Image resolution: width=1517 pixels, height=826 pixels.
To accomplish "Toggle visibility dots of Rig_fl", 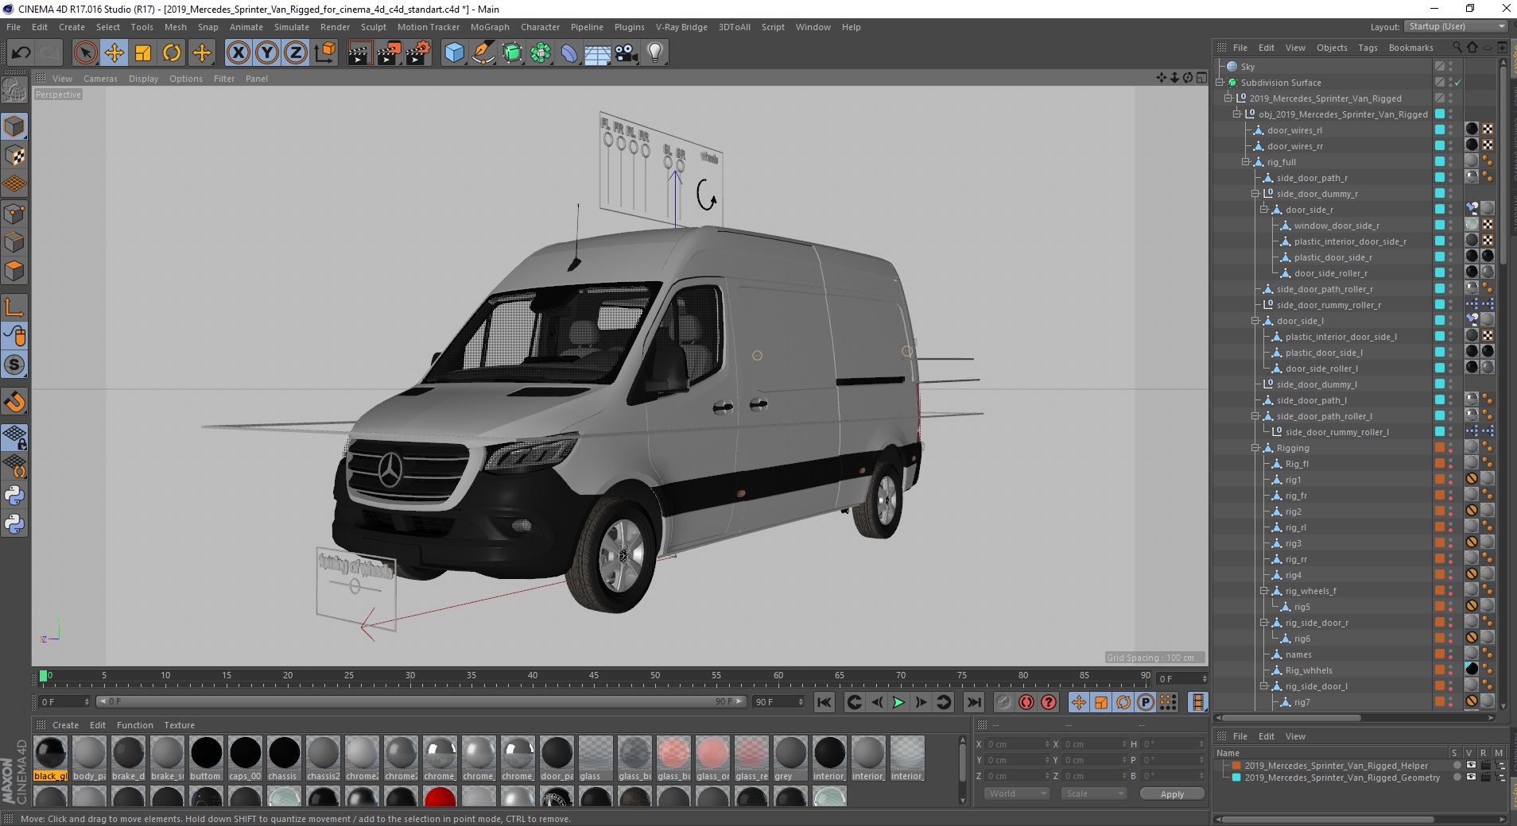I will click(1451, 464).
